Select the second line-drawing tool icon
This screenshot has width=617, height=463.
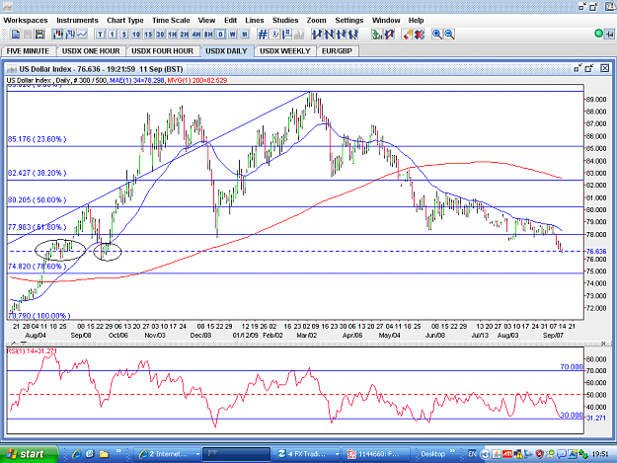pyautogui.click(x=330, y=35)
